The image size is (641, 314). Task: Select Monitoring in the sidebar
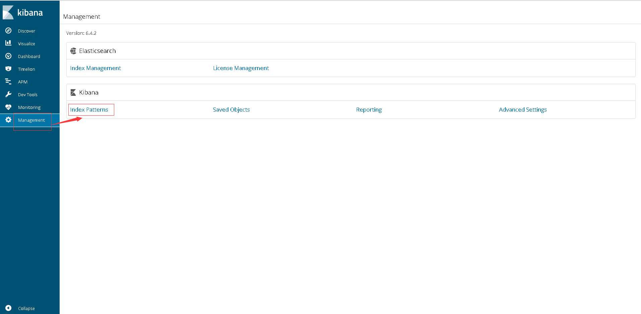coord(29,107)
